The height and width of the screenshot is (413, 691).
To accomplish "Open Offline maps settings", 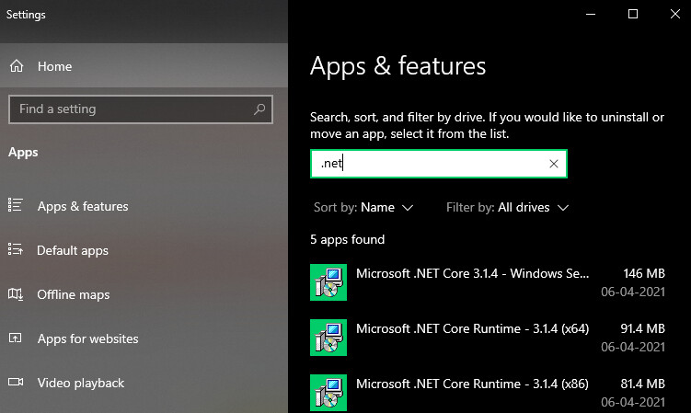I will pos(144,294).
